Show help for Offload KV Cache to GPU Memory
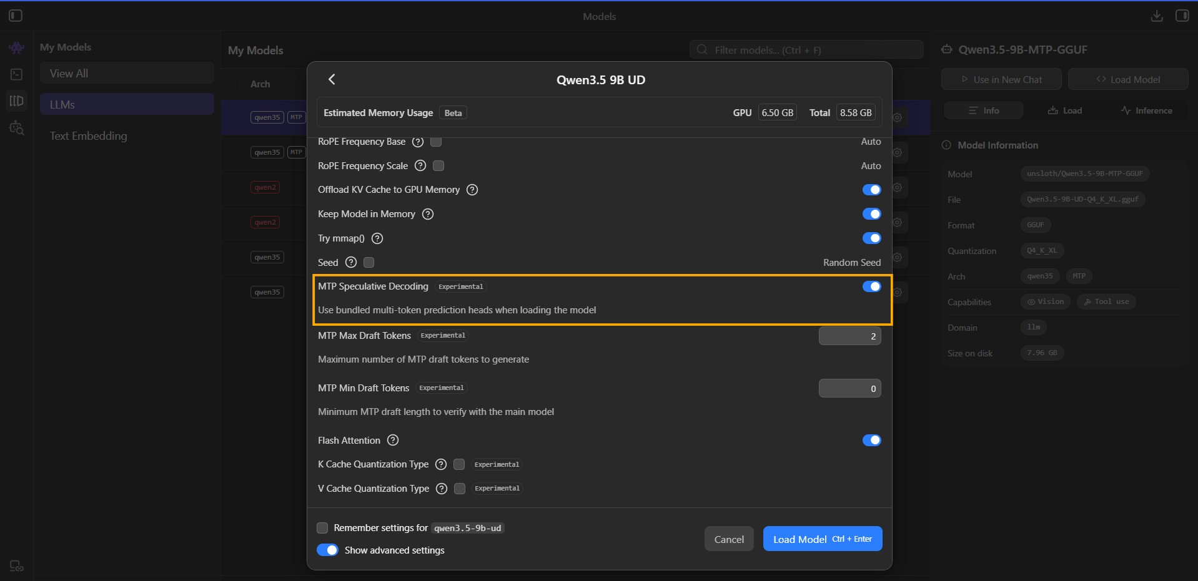This screenshot has height=581, width=1198. [472, 190]
